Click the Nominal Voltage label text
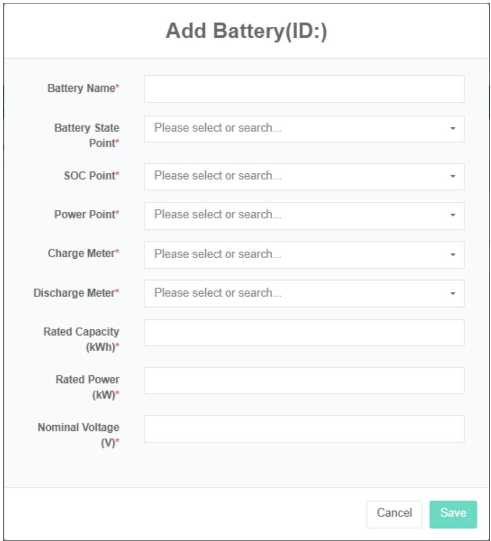 [x=78, y=428]
